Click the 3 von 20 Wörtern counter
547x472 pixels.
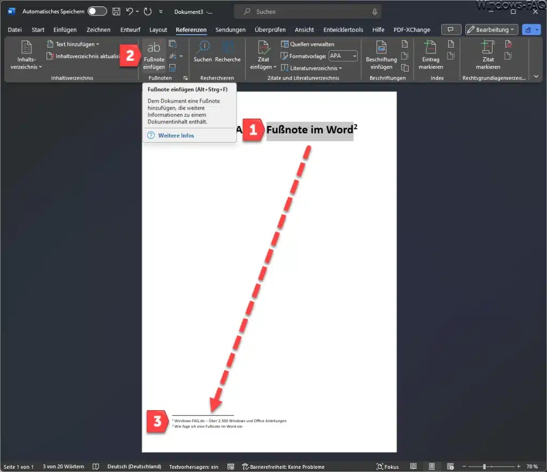[x=63, y=467]
